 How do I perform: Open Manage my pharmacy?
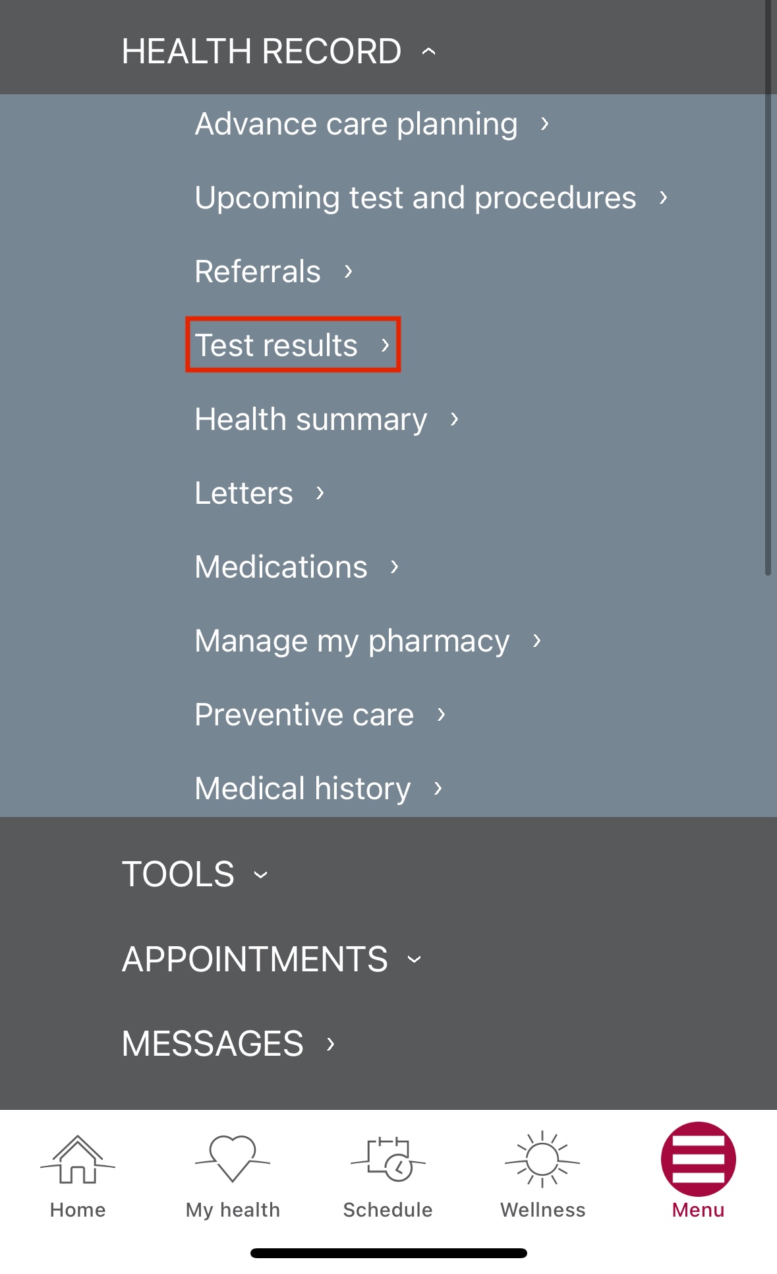[x=366, y=640]
